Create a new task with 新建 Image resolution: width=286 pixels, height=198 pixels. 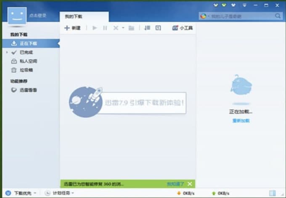(x=72, y=28)
